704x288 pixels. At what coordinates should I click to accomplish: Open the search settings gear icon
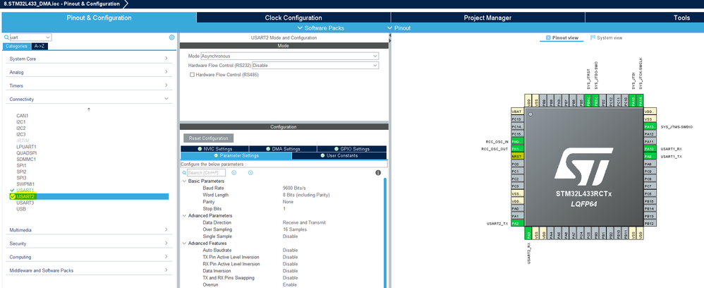point(171,37)
